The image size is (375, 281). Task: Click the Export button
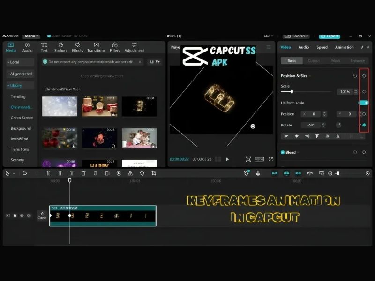coord(330,36)
